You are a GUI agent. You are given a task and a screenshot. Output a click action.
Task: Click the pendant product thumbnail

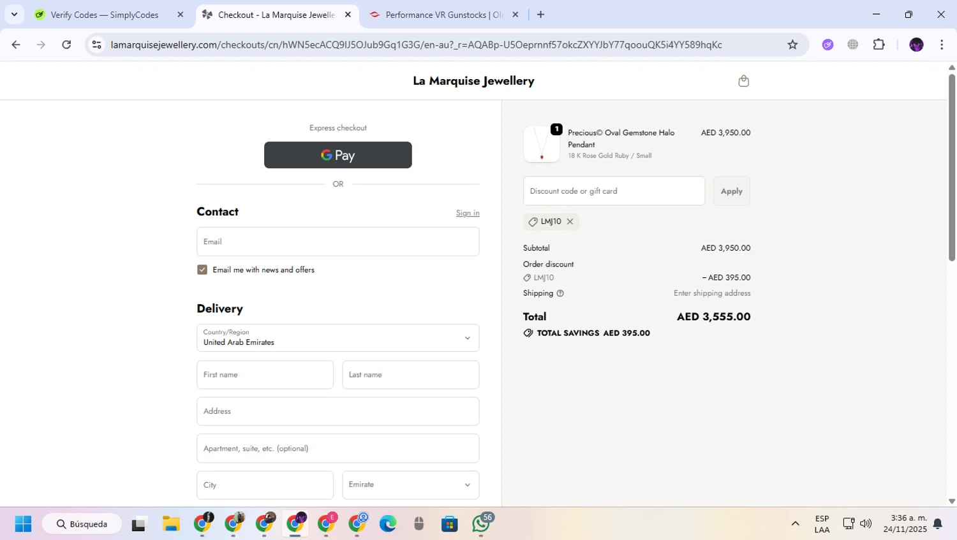pyautogui.click(x=542, y=144)
